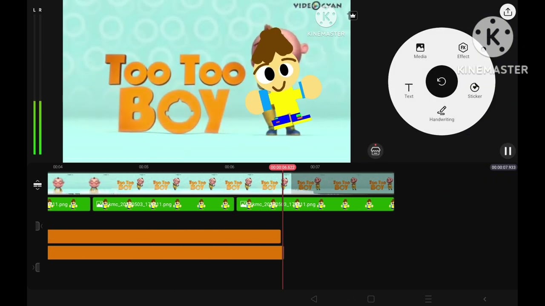Select the fully visible kmc png layer clip
The image size is (545, 306).
click(x=163, y=204)
